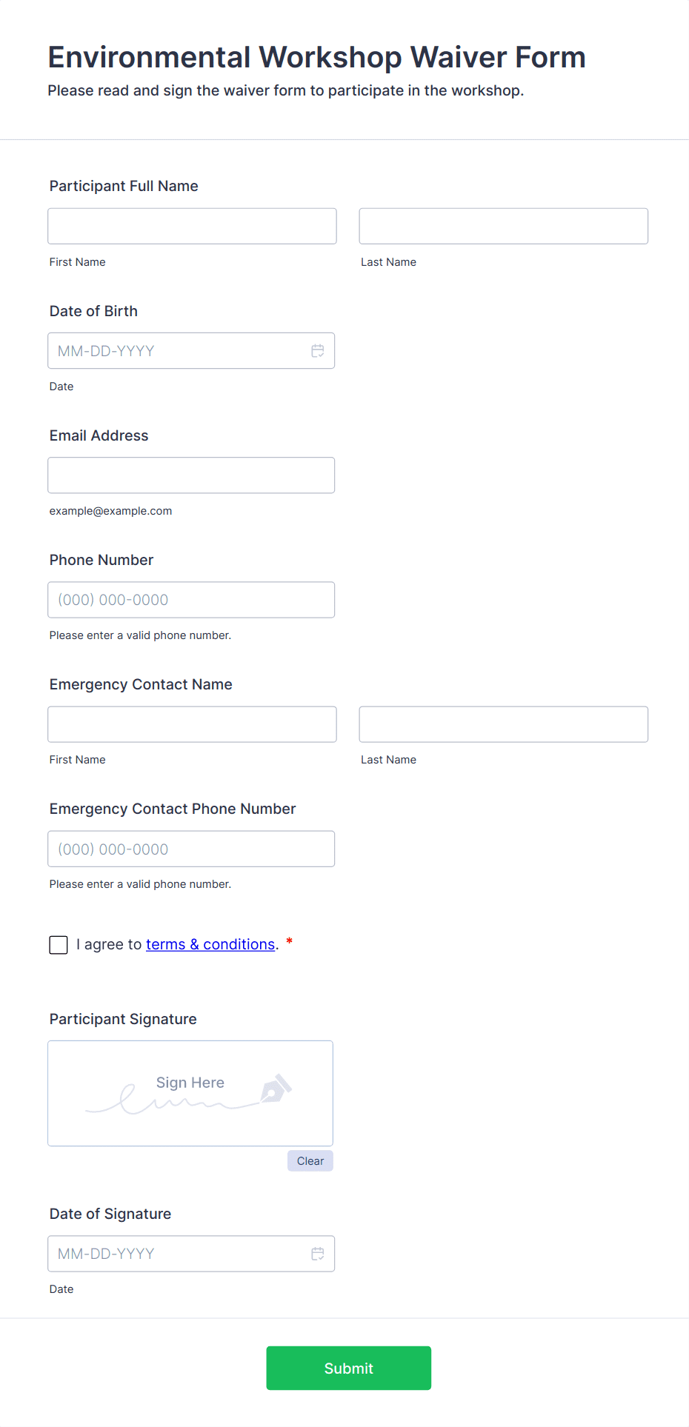Image resolution: width=689 pixels, height=1427 pixels.
Task: Focus the Phone Number field
Action: (x=191, y=600)
